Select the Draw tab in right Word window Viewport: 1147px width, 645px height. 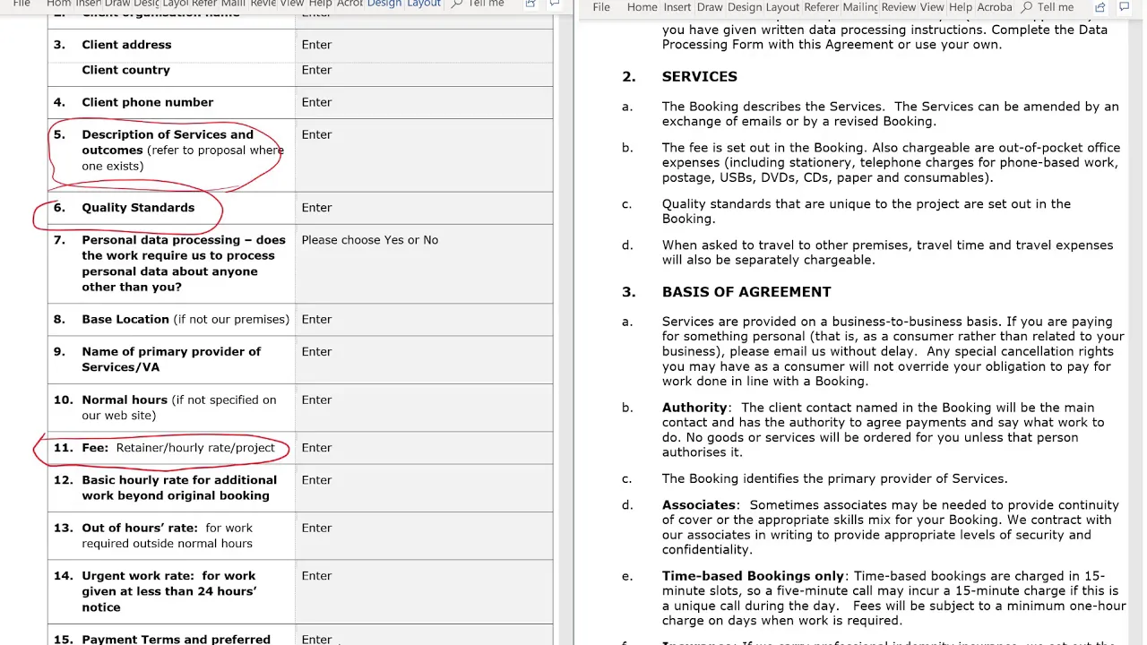[710, 7]
